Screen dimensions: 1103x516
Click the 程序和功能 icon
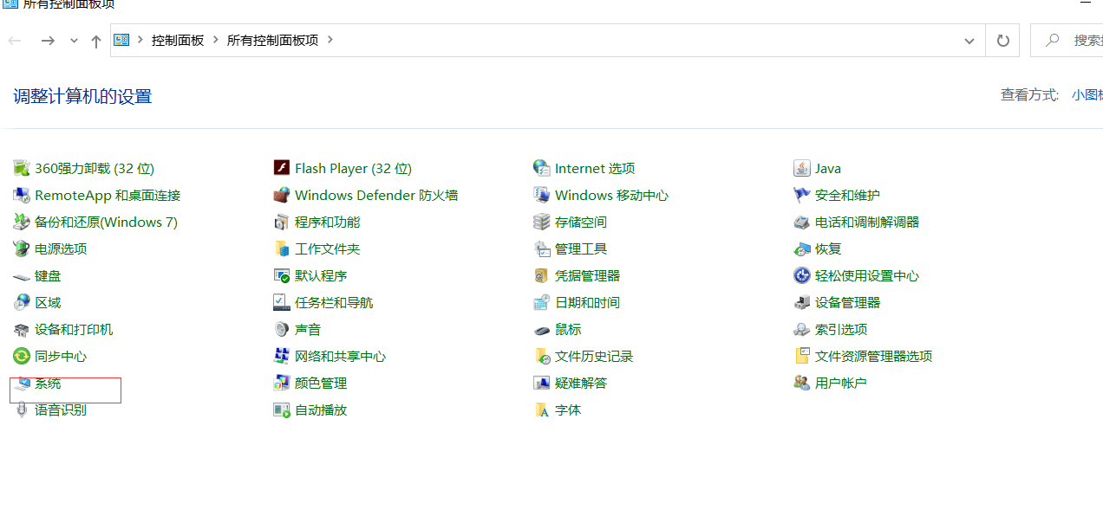coord(282,222)
